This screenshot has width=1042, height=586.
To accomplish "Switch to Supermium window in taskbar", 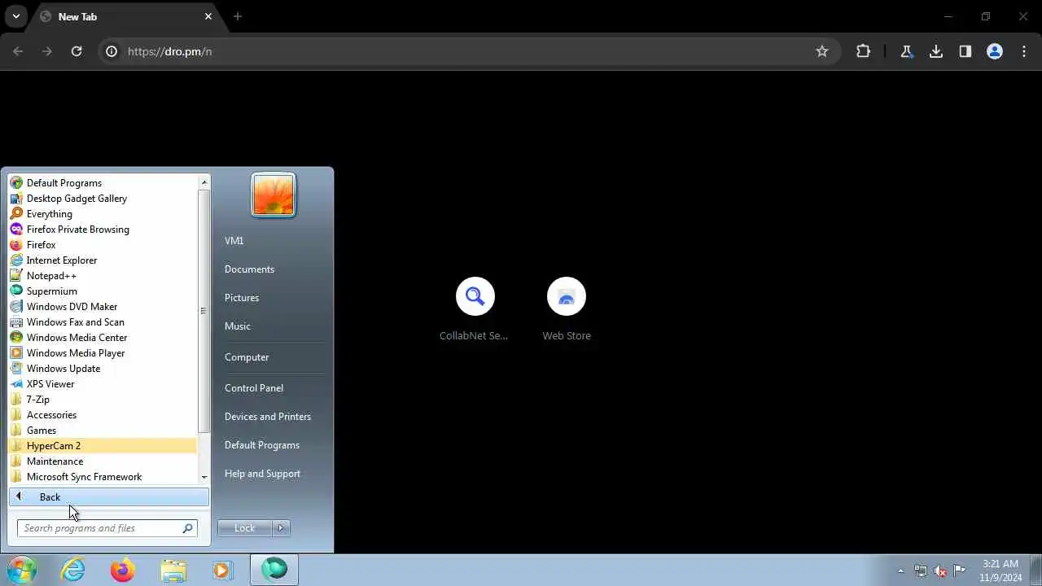I will pyautogui.click(x=274, y=571).
